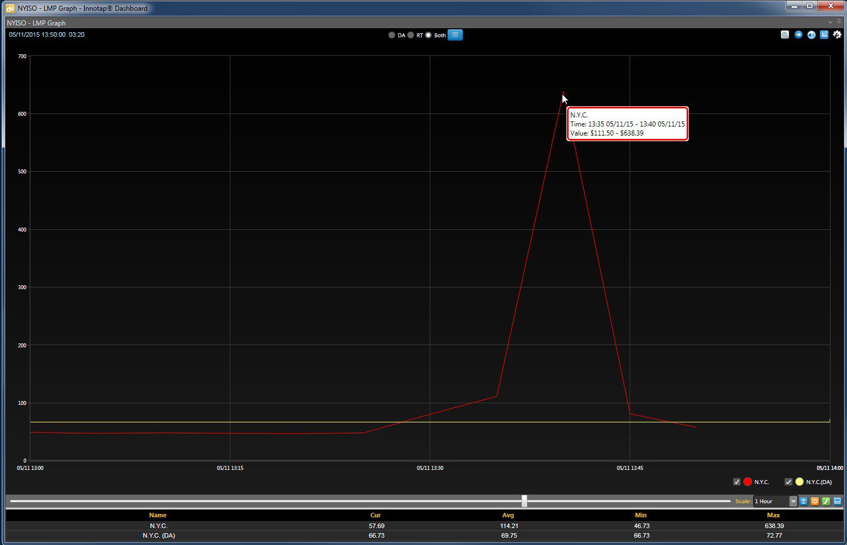The image size is (847, 545).
Task: Uncheck the N.Y.C.(DA) series checkbox
Action: click(x=788, y=482)
